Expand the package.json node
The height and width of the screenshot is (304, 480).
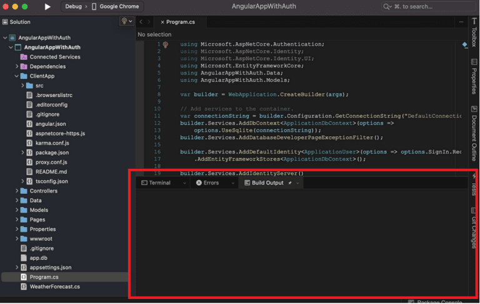[22, 152]
